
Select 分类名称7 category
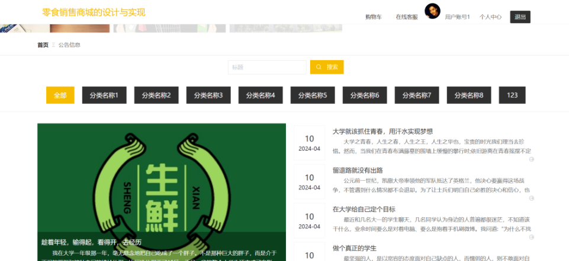pyautogui.click(x=417, y=95)
